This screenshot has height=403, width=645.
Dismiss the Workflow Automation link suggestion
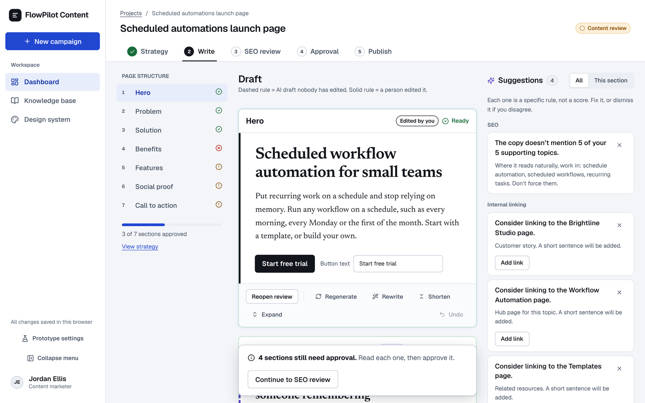pyautogui.click(x=620, y=293)
